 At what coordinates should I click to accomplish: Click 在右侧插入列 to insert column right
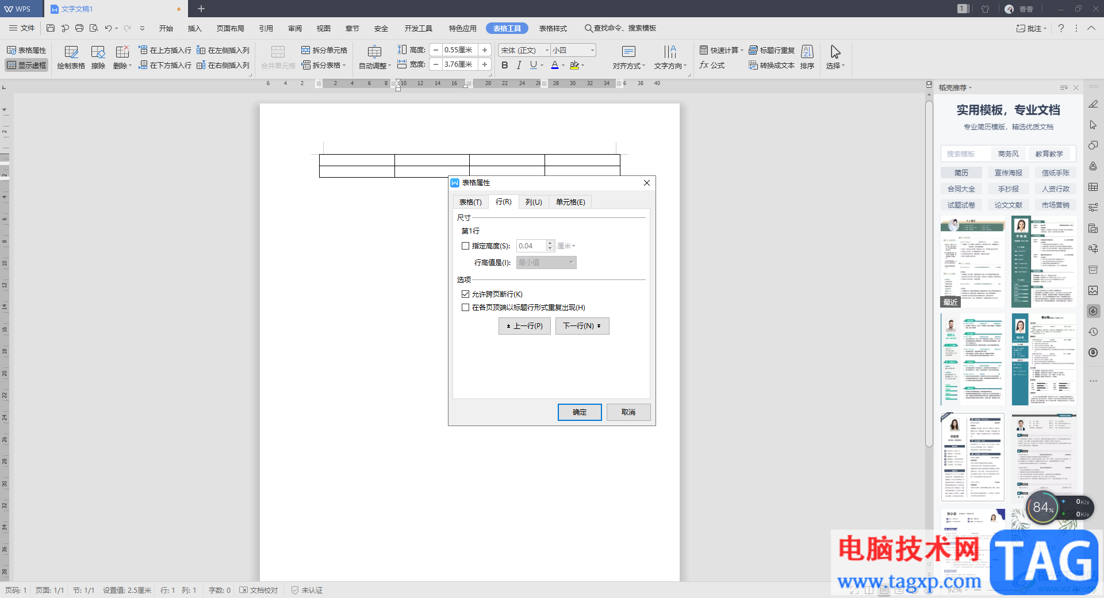[223, 66]
